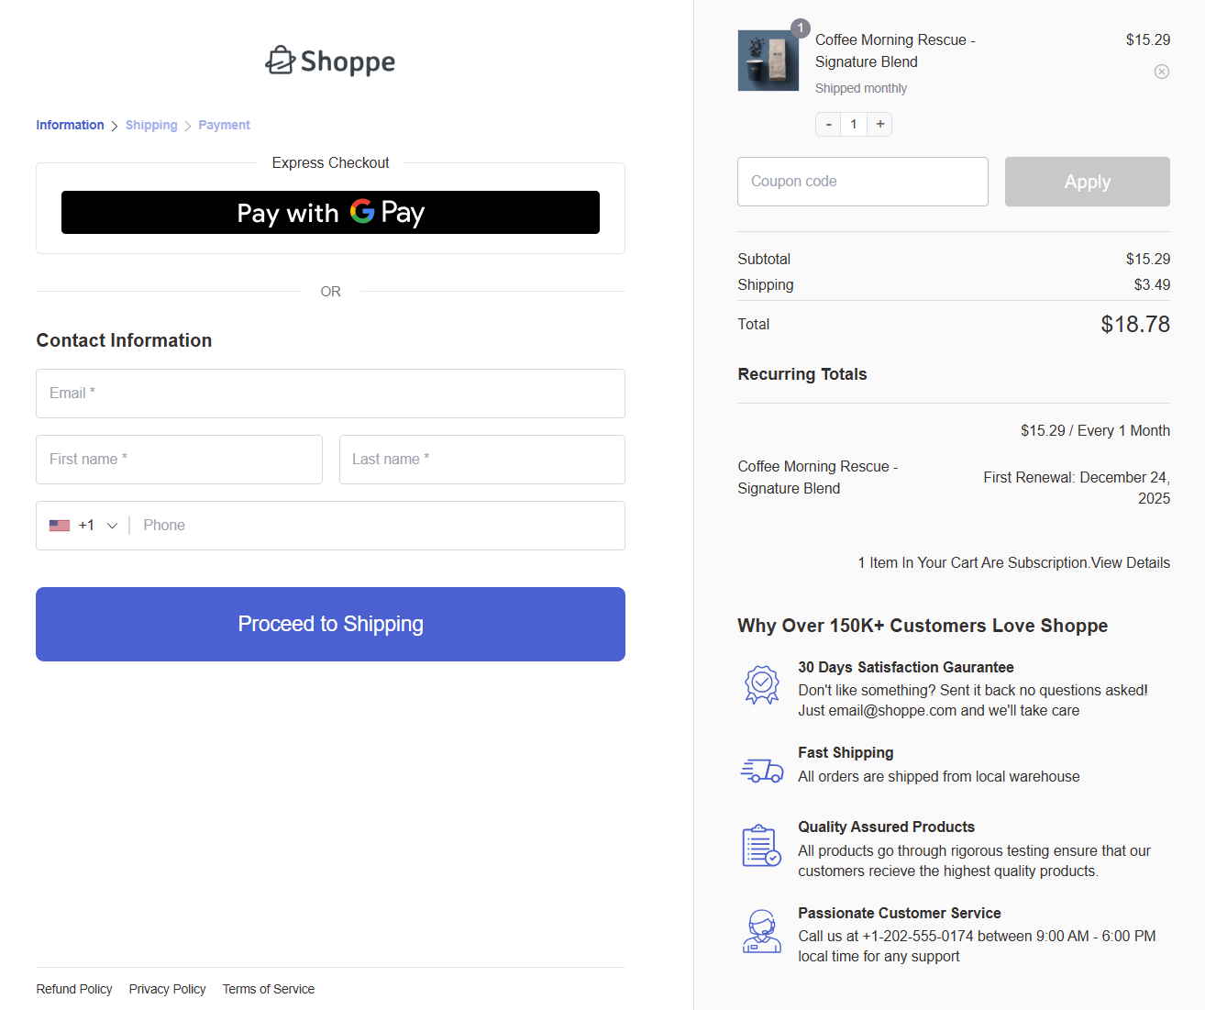
Task: Click the Google Pay logo
Action: coord(362,212)
